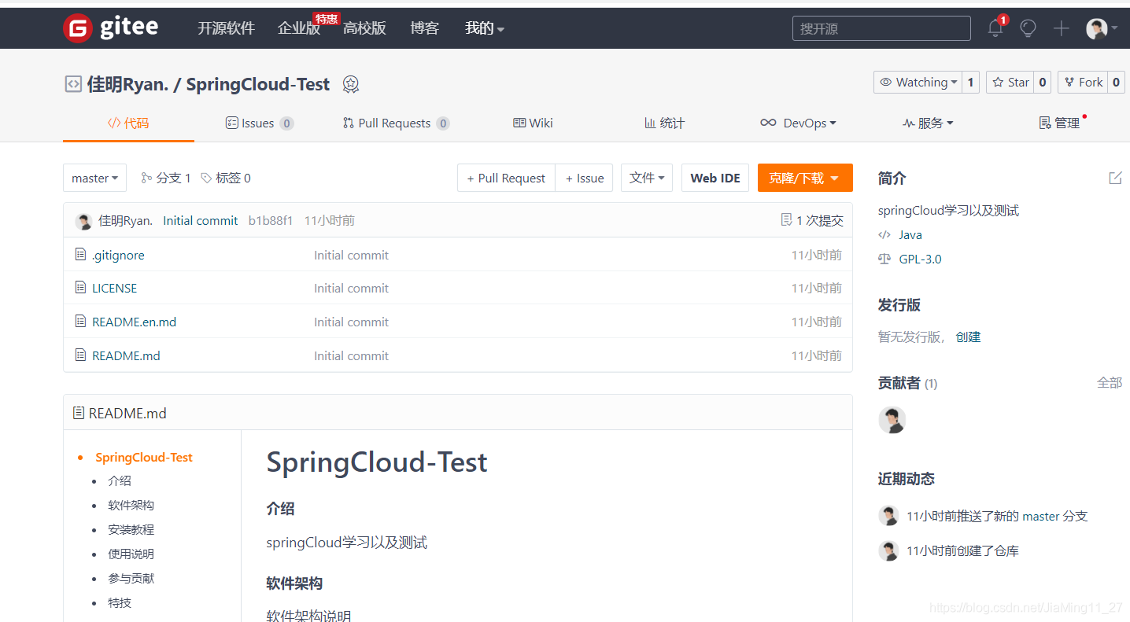
Task: Open the master branch selector
Action: [94, 178]
